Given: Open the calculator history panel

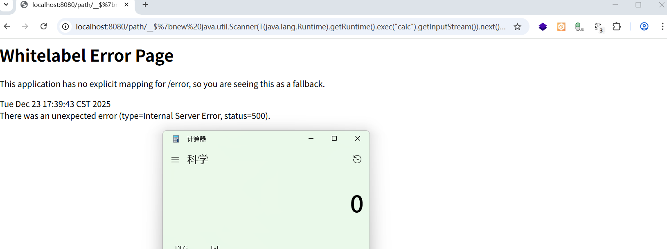Looking at the screenshot, I should coord(357,159).
